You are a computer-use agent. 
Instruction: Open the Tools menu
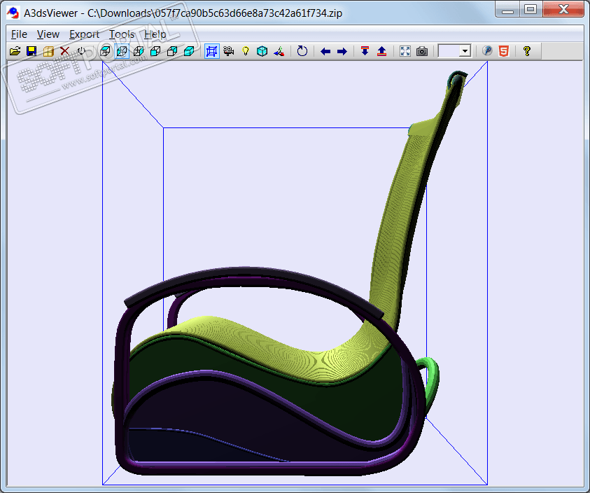[122, 34]
